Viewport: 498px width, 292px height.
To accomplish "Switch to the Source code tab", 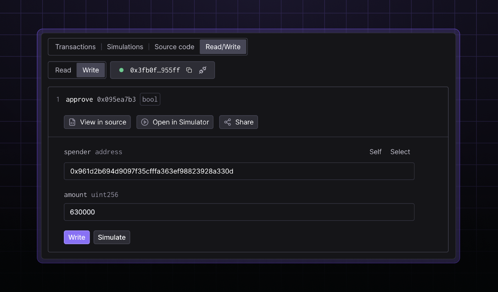I will click(174, 47).
